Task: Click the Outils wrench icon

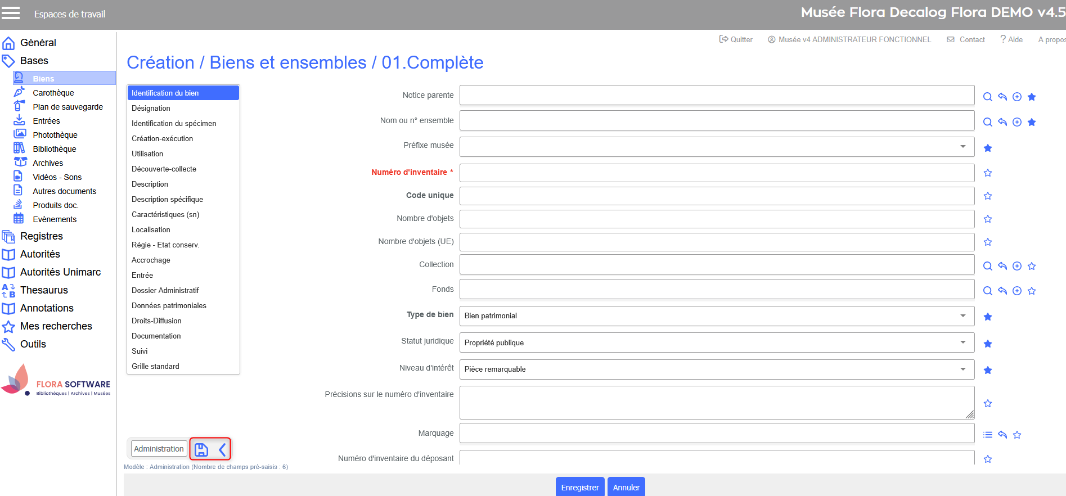Action: (8, 344)
